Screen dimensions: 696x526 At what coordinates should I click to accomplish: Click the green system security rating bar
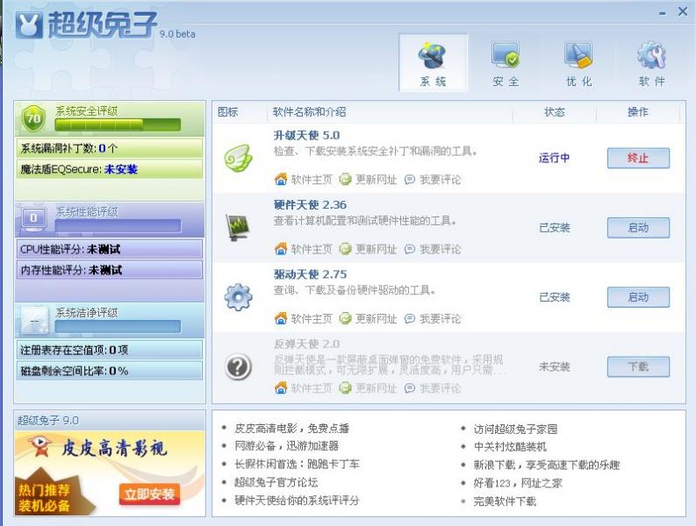tap(118, 124)
